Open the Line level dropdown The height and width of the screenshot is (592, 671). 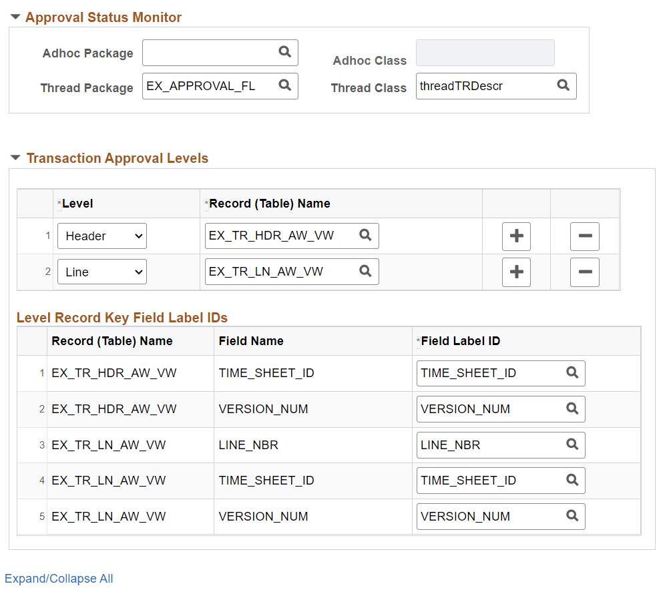101,272
